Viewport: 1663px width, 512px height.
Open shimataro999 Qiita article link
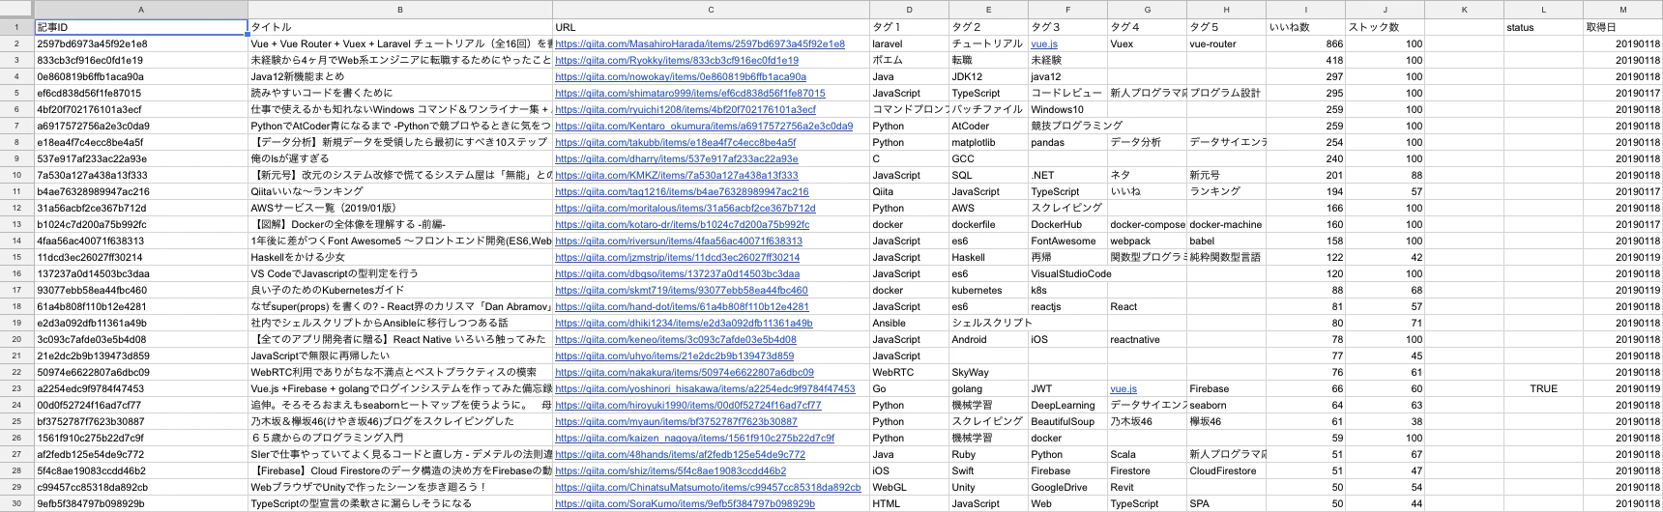[690, 93]
